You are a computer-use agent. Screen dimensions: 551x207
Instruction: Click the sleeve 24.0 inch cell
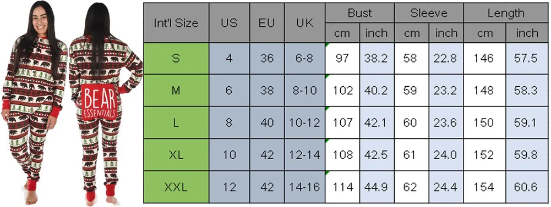[446, 155]
